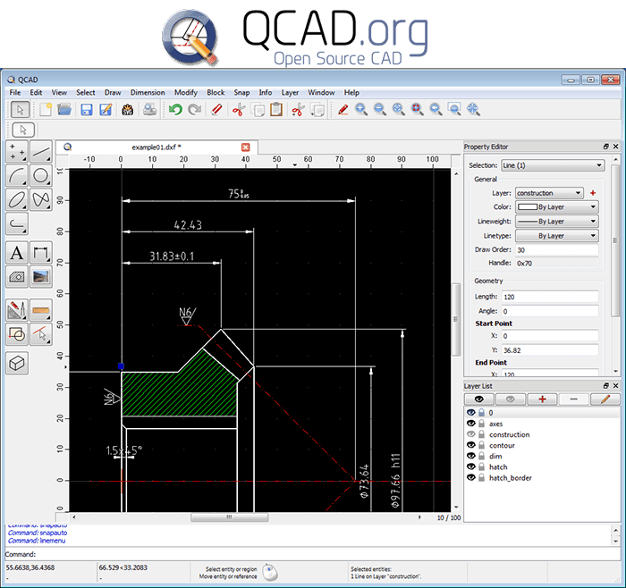
Task: Click the Property Editor vertical scrollbar
Action: click(x=615, y=239)
